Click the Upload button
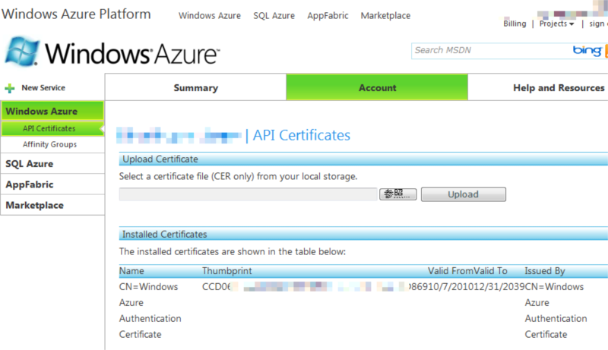The width and height of the screenshot is (608, 350). (x=463, y=194)
